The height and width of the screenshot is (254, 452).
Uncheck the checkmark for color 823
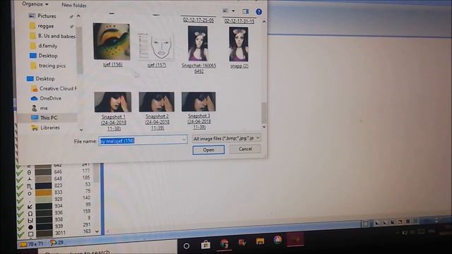[x=20, y=186]
